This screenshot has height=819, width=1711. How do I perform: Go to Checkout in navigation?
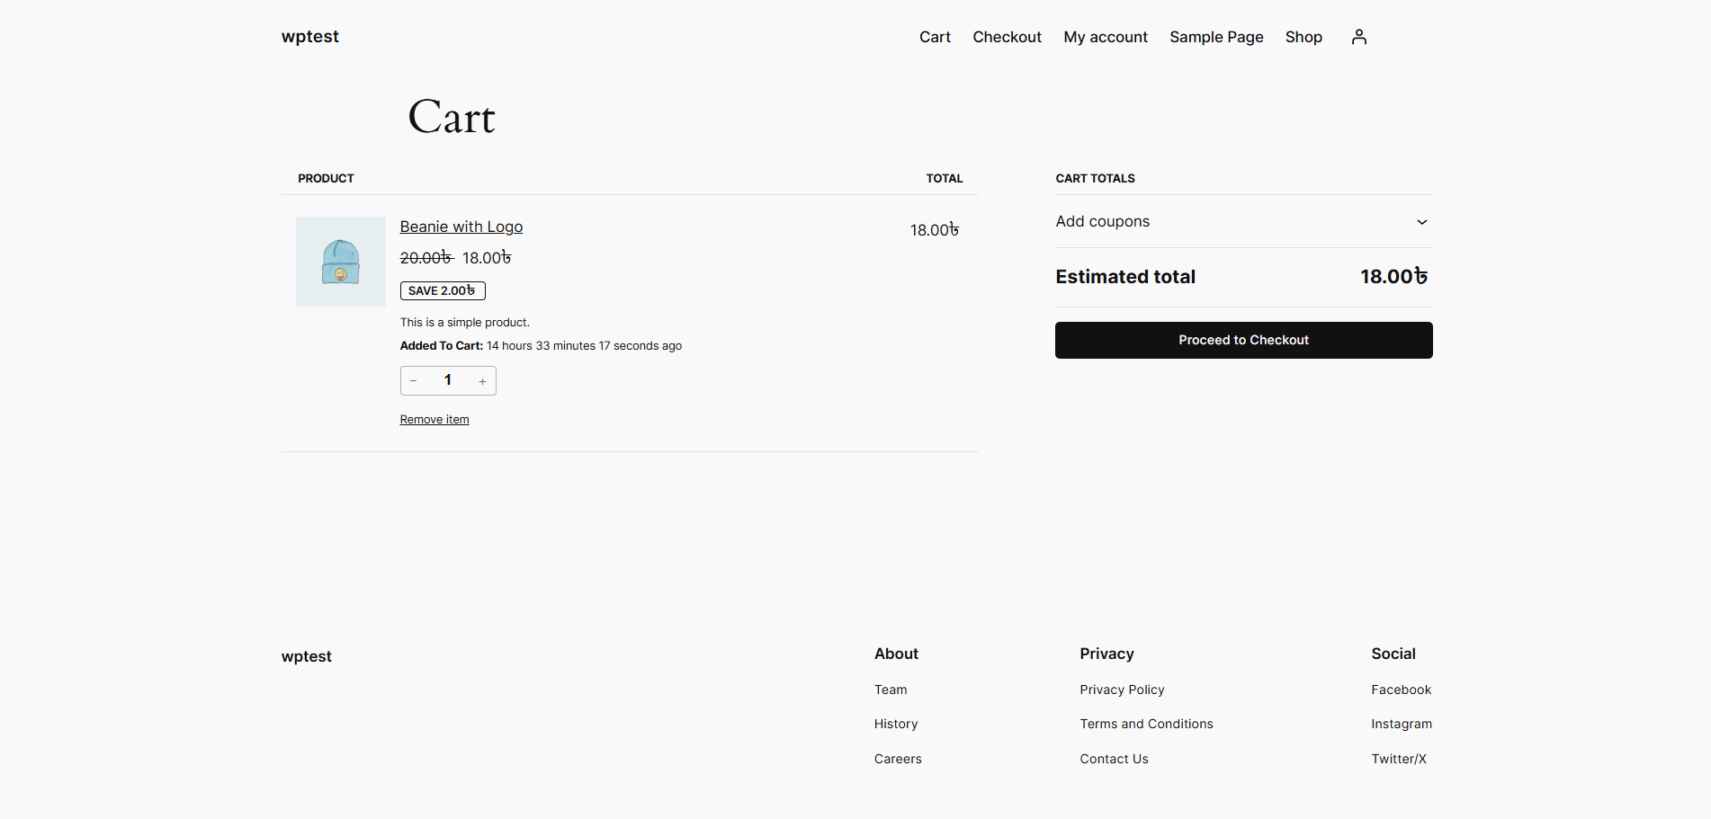click(1007, 37)
